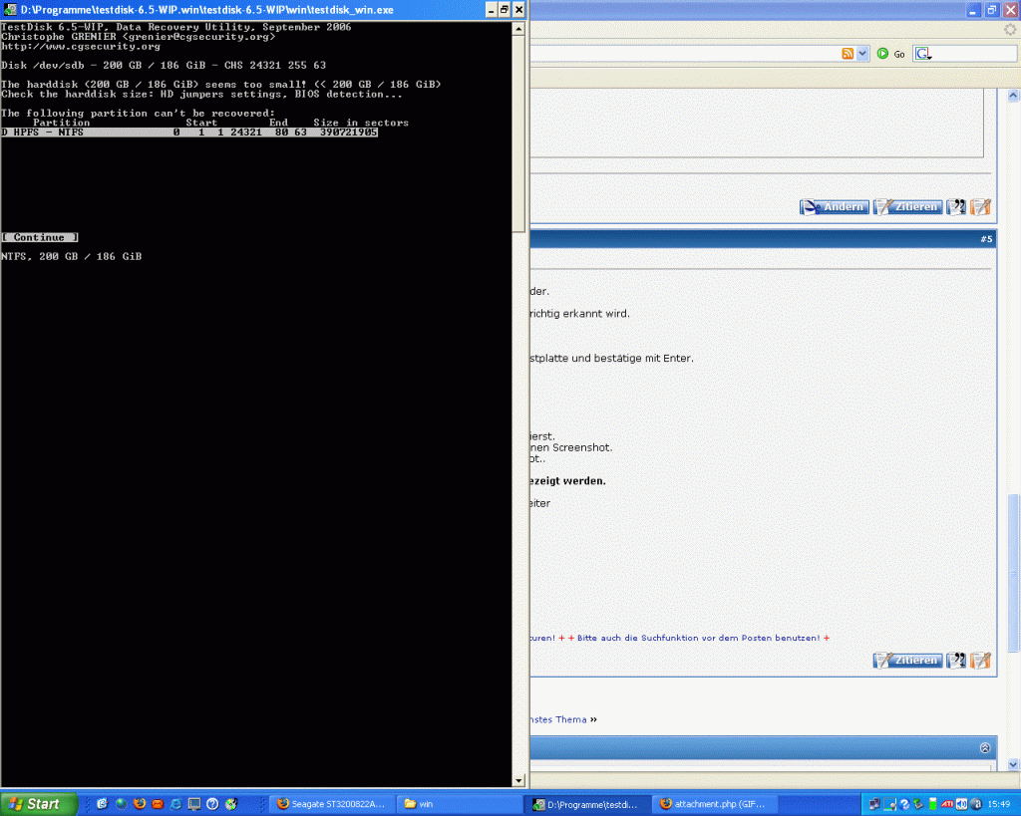Click the Firefox throbber activity icon
The image size is (1021, 816).
point(1010,29)
